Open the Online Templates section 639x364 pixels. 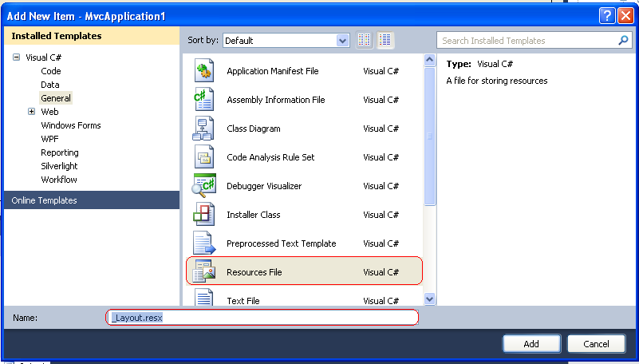click(44, 200)
